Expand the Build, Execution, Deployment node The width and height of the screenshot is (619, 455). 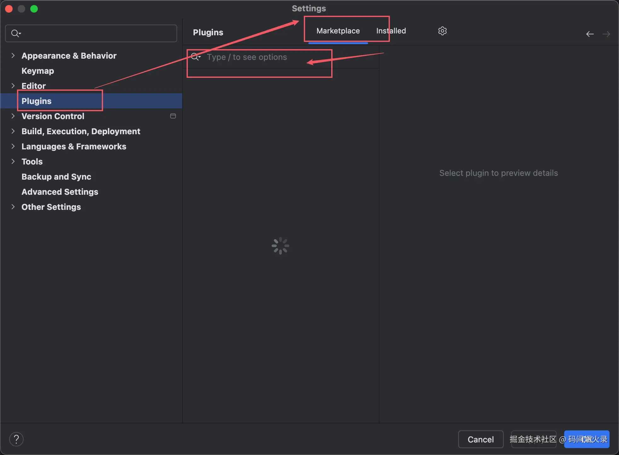[x=13, y=131]
